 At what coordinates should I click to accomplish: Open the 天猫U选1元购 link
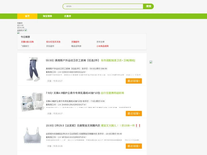tap(27, 42)
